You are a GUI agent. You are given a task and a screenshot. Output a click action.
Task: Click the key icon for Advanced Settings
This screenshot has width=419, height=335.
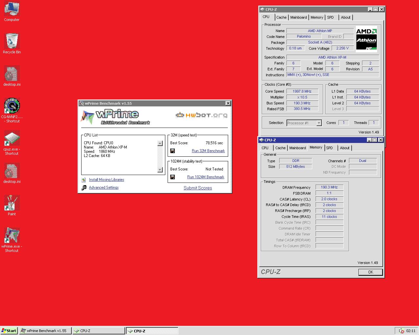84,188
